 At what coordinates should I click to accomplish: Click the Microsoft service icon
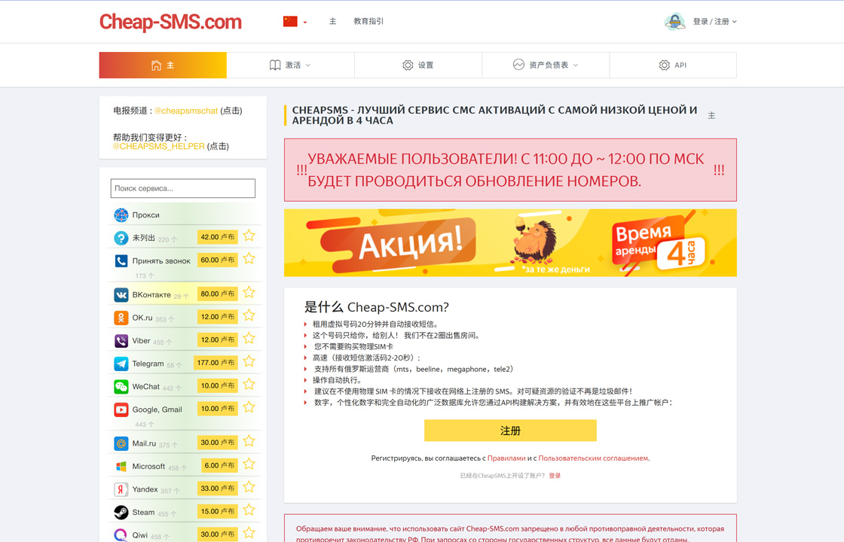tap(121, 467)
